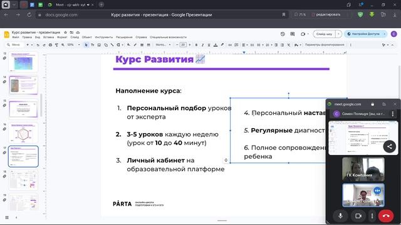Open the new slide layout dropdown

click(32, 45)
